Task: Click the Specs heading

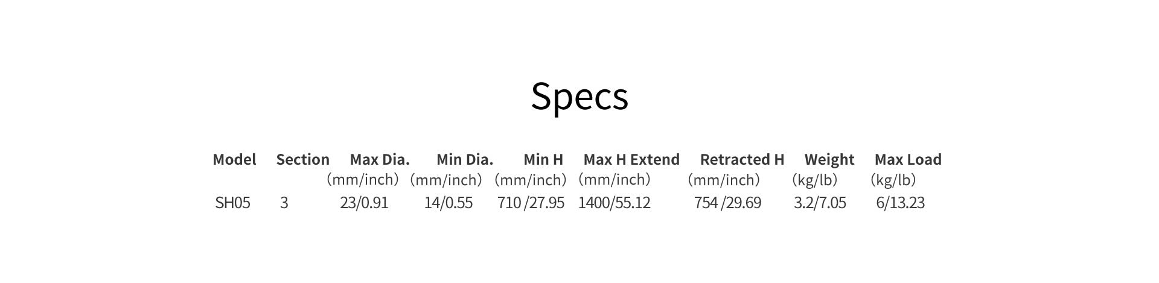Action: (579, 96)
